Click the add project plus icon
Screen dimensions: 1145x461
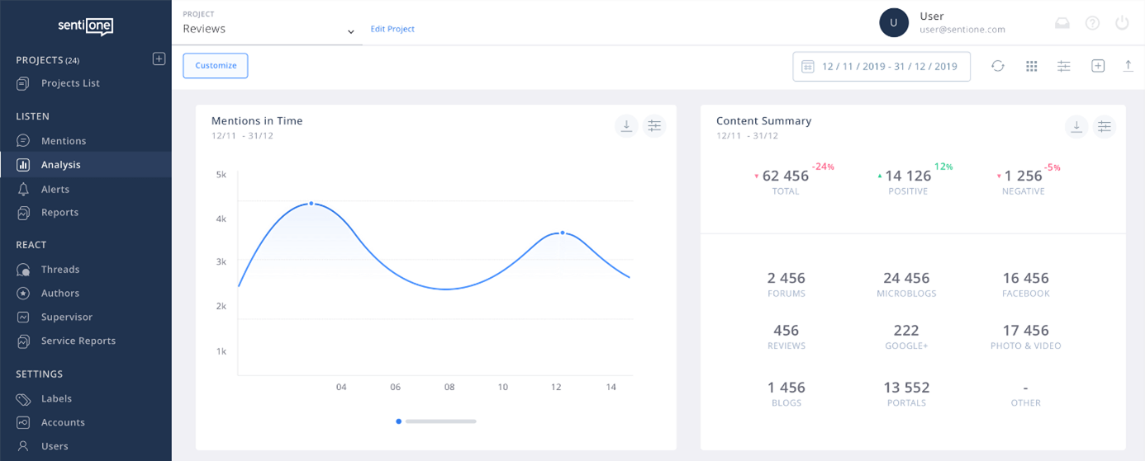coord(159,59)
